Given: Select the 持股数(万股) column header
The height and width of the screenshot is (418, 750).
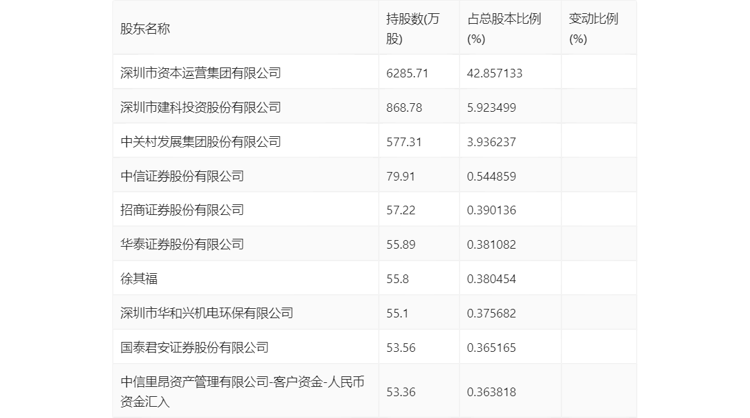Looking at the screenshot, I should pyautogui.click(x=413, y=28).
